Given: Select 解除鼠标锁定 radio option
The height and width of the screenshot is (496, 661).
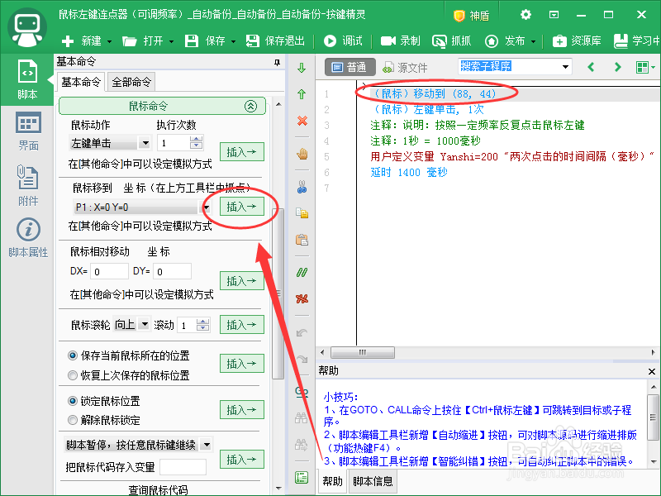Looking at the screenshot, I should [x=73, y=420].
